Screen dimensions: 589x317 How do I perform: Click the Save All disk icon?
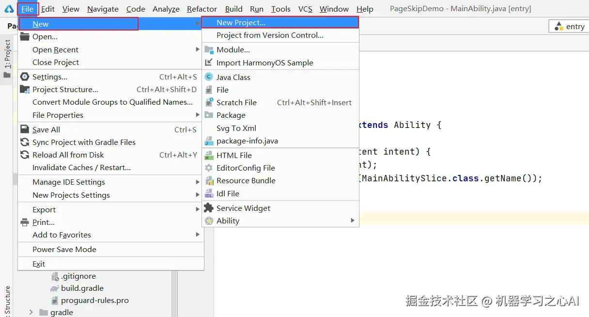click(25, 129)
